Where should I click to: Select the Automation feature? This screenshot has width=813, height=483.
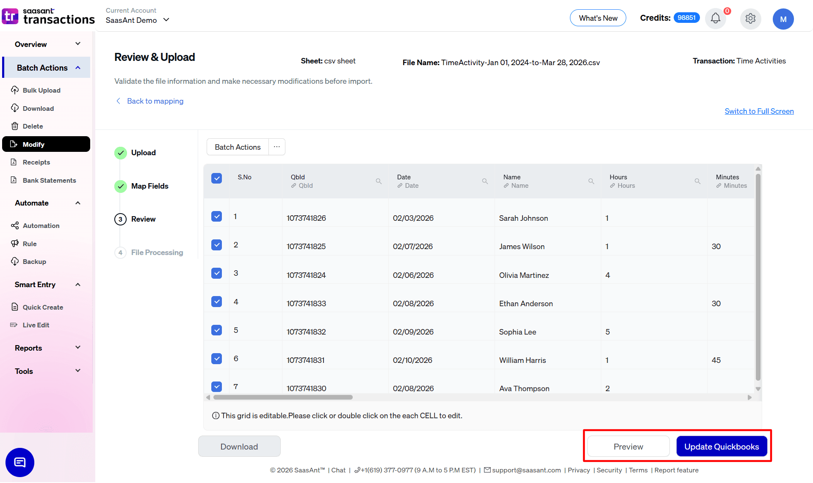point(41,225)
